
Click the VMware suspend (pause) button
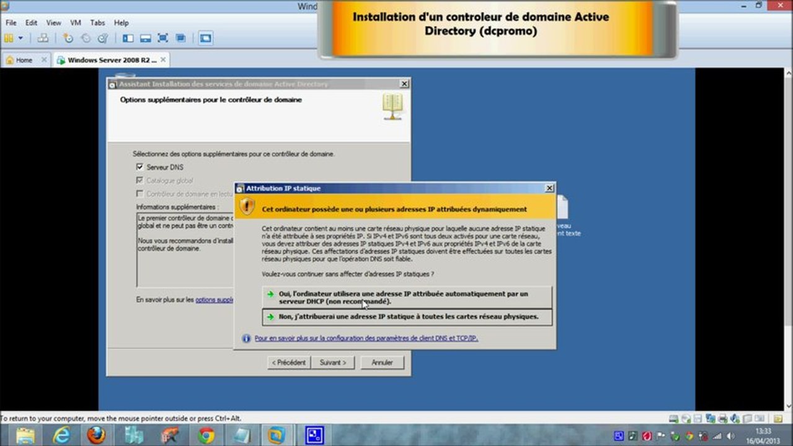9,38
